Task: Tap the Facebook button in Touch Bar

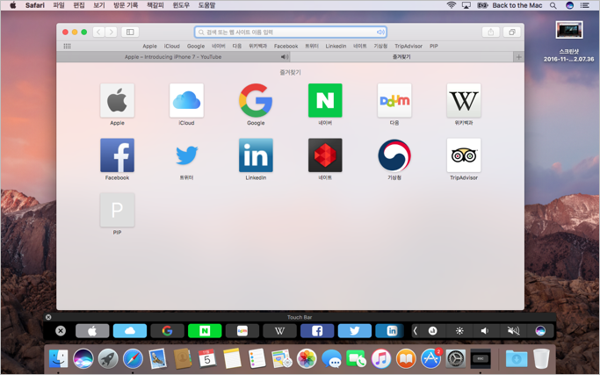Action: [x=317, y=330]
